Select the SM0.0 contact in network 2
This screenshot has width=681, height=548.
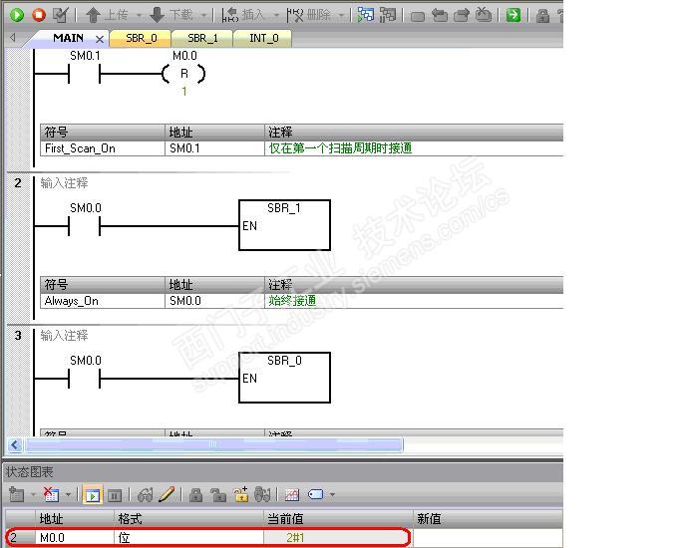(x=85, y=225)
